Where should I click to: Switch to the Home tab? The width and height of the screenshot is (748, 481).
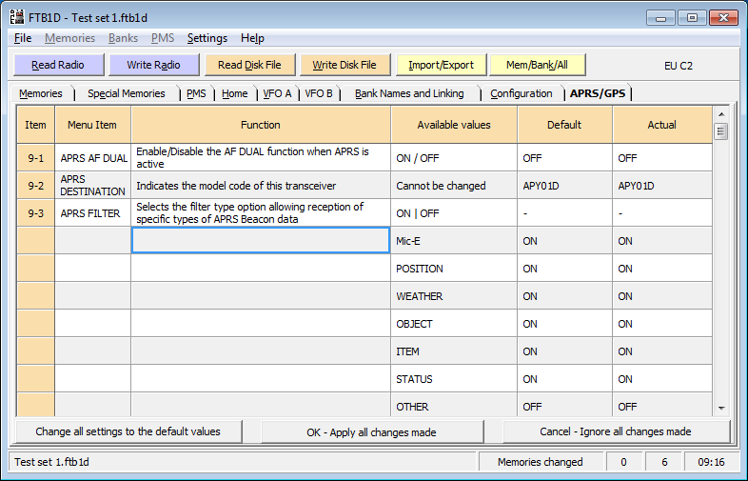[235, 93]
